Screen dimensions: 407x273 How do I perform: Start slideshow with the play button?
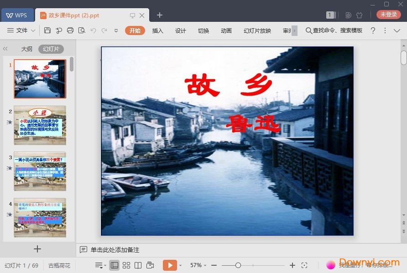coord(170,265)
